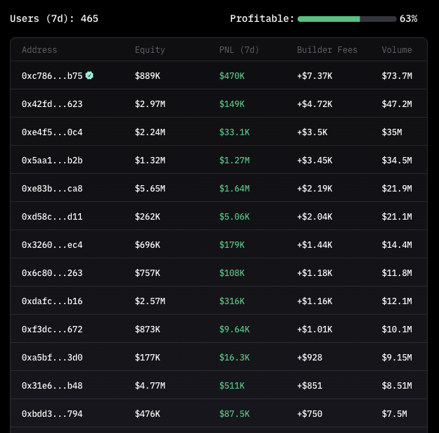Image resolution: width=439 pixels, height=433 pixels.
Task: Click volume value $14.4M
Action: tap(397, 245)
